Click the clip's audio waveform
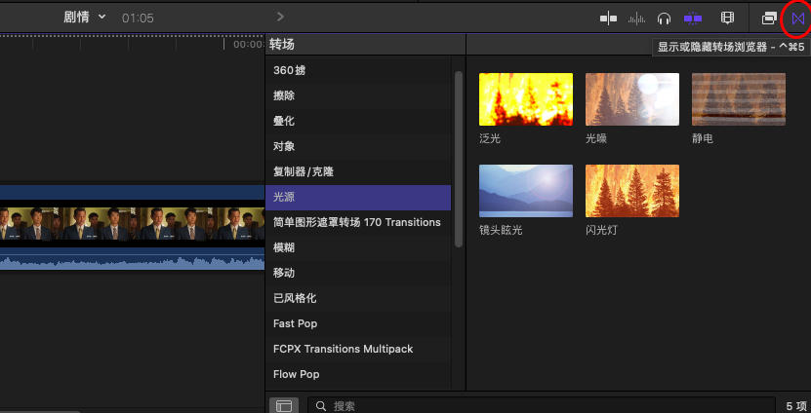The height and width of the screenshot is (413, 811). [x=133, y=261]
